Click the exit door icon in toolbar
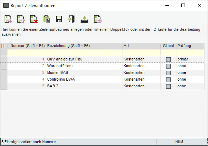This screenshot has width=208, height=146. click(x=71, y=19)
